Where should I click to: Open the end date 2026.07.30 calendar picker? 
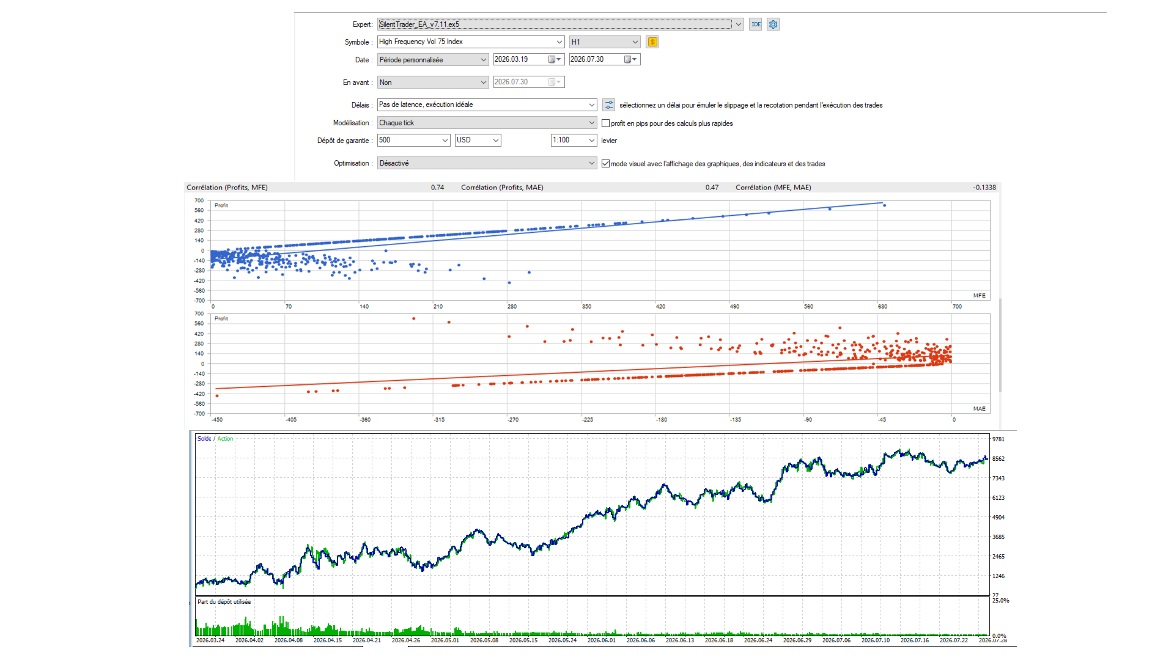[x=630, y=59]
